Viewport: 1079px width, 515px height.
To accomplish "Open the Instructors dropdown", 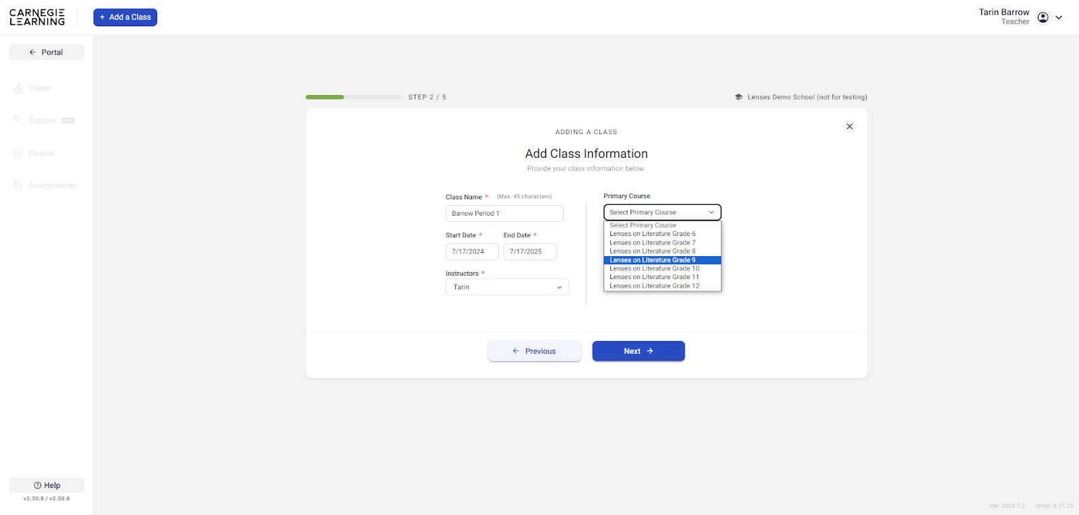I will click(x=507, y=287).
